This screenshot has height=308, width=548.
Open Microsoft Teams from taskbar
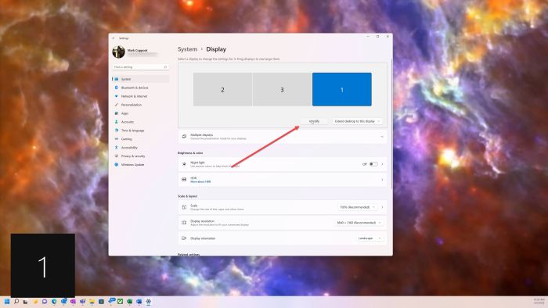pos(82,302)
